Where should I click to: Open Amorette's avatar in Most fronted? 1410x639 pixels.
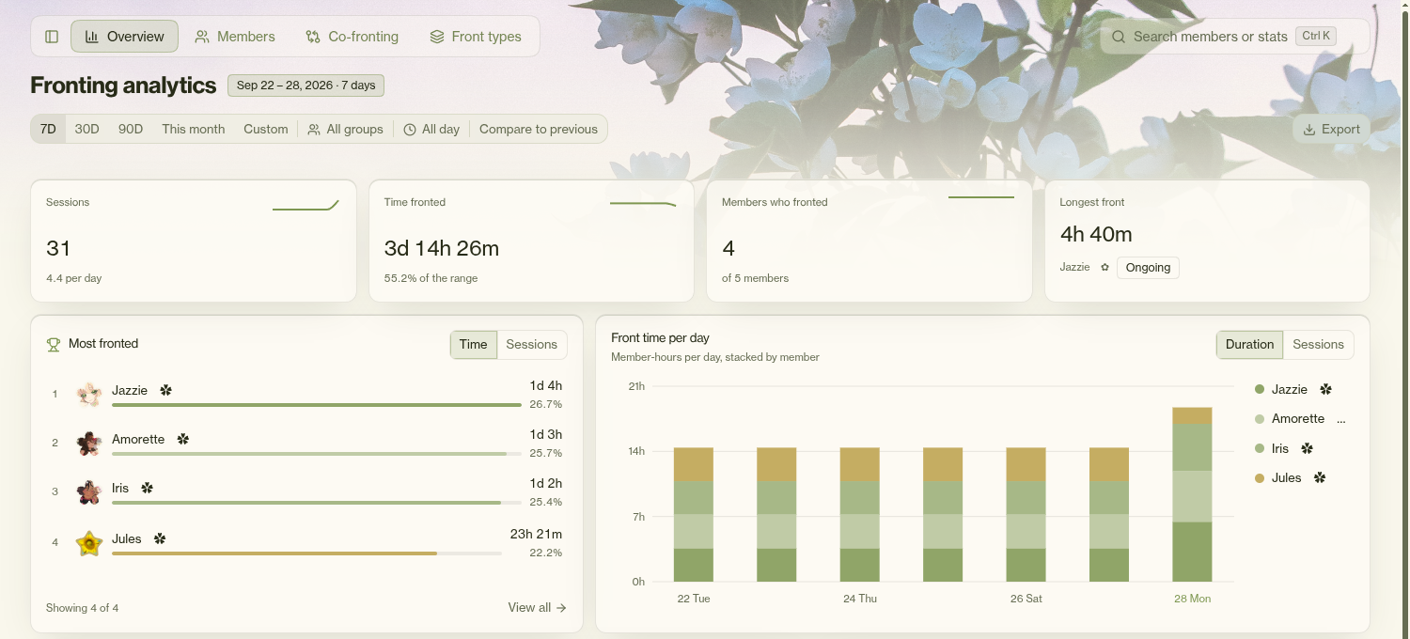pyautogui.click(x=89, y=443)
